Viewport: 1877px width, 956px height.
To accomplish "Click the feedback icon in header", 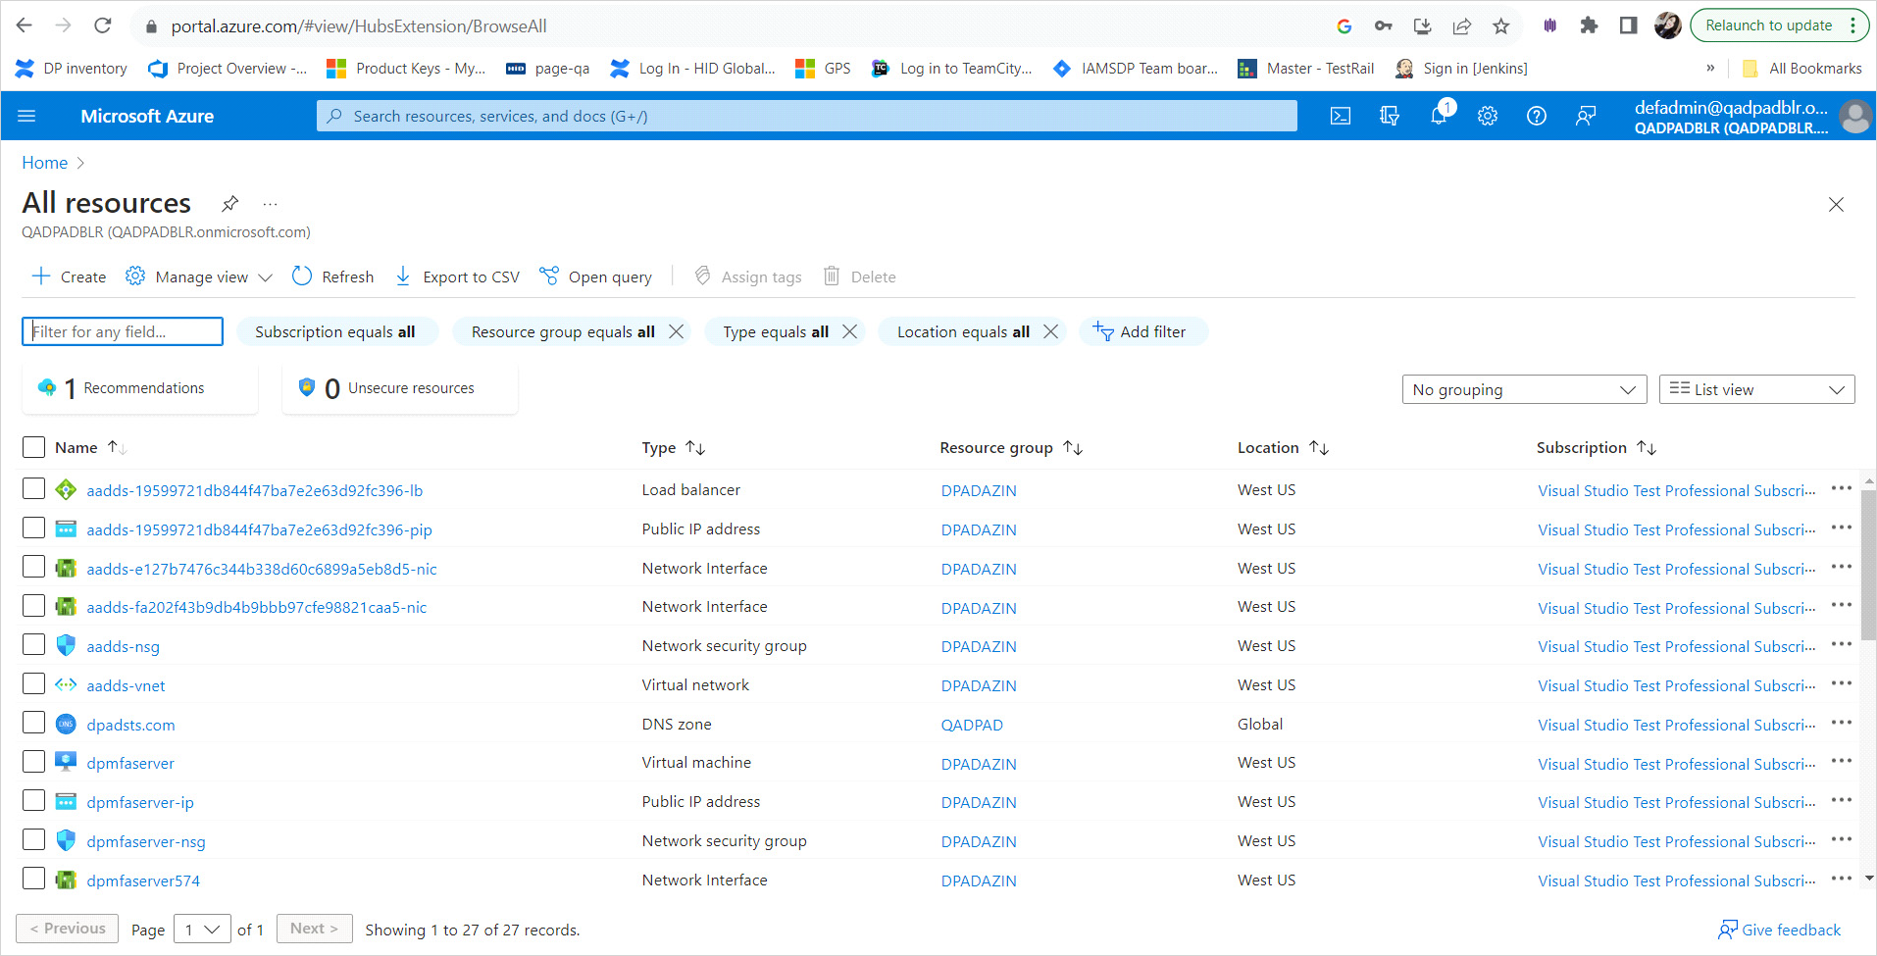I will coord(1585,116).
